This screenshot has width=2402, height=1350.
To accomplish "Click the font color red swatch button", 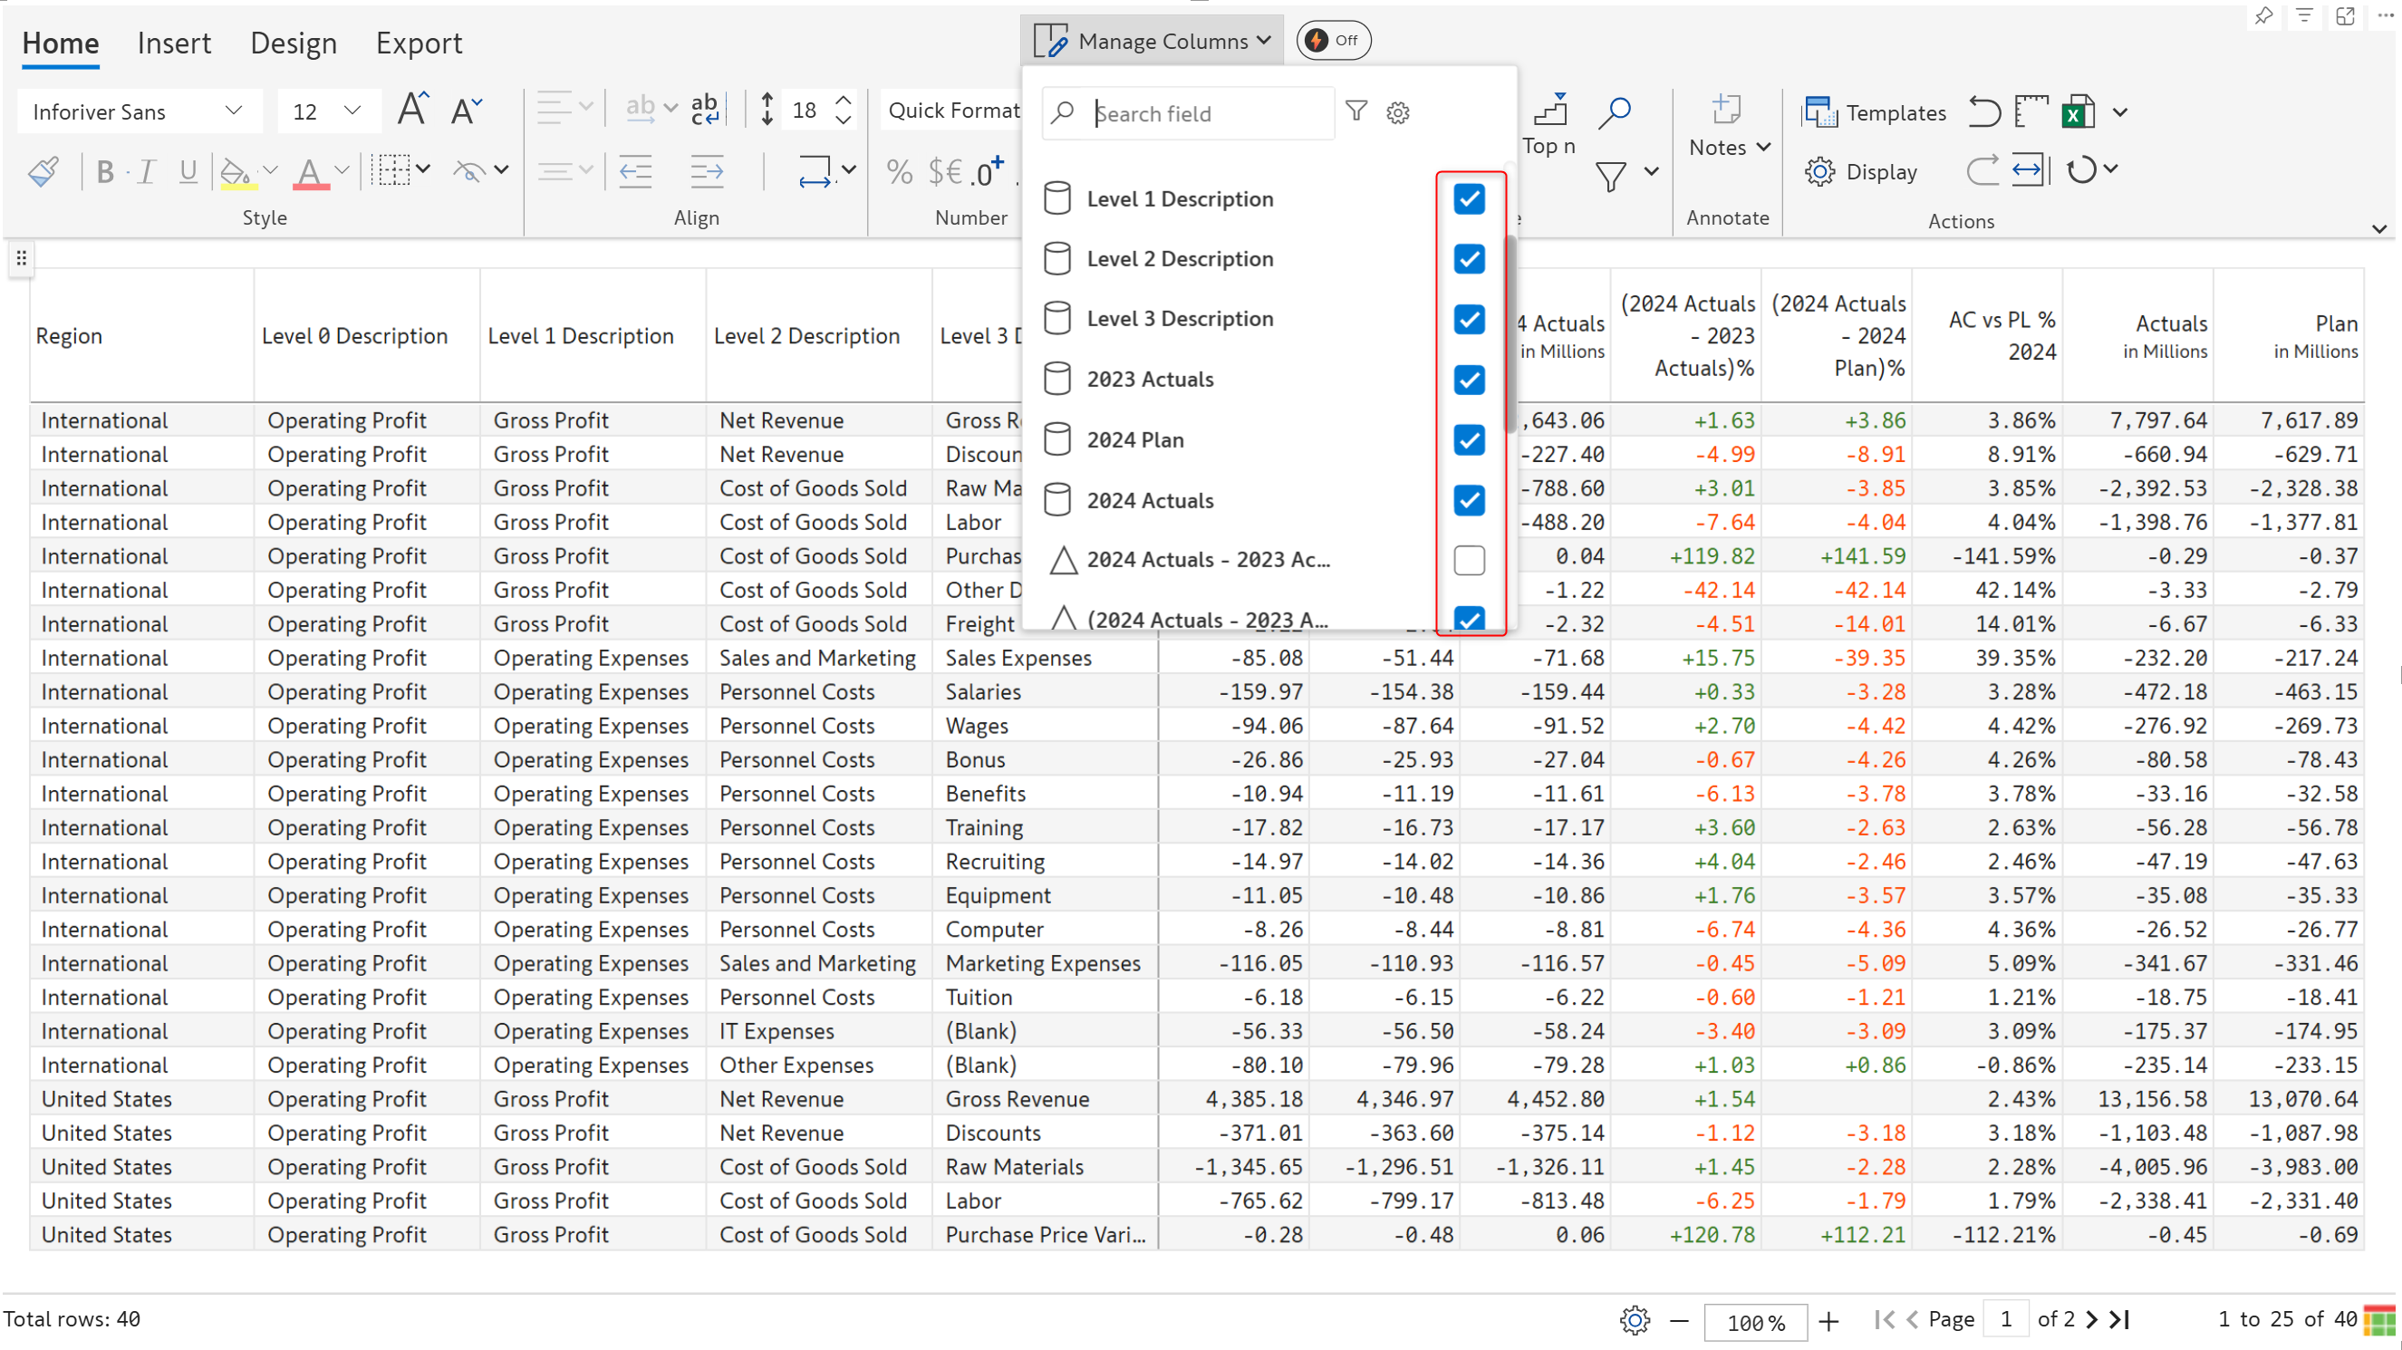I will [311, 171].
